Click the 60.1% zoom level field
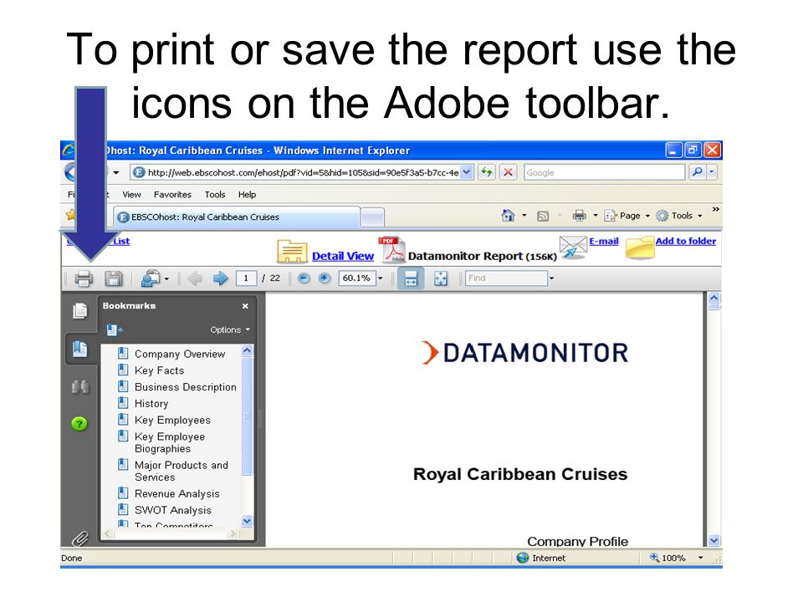 356,278
